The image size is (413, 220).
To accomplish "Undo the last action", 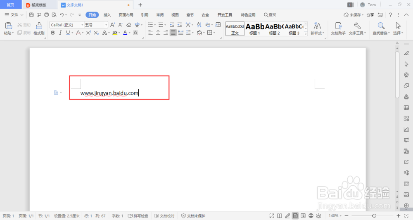I will (62, 15).
